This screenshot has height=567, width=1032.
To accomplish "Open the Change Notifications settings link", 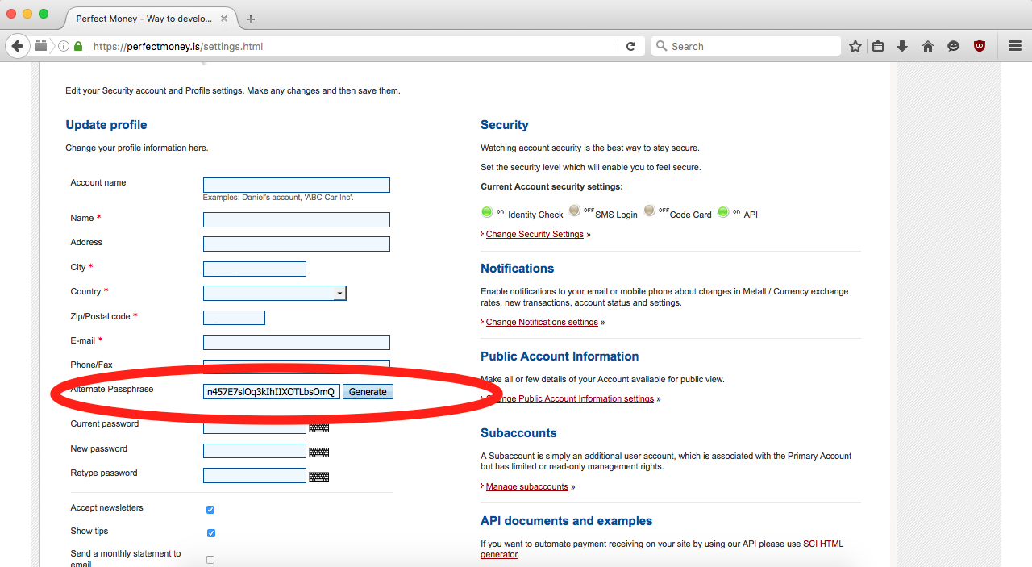I will click(x=542, y=322).
